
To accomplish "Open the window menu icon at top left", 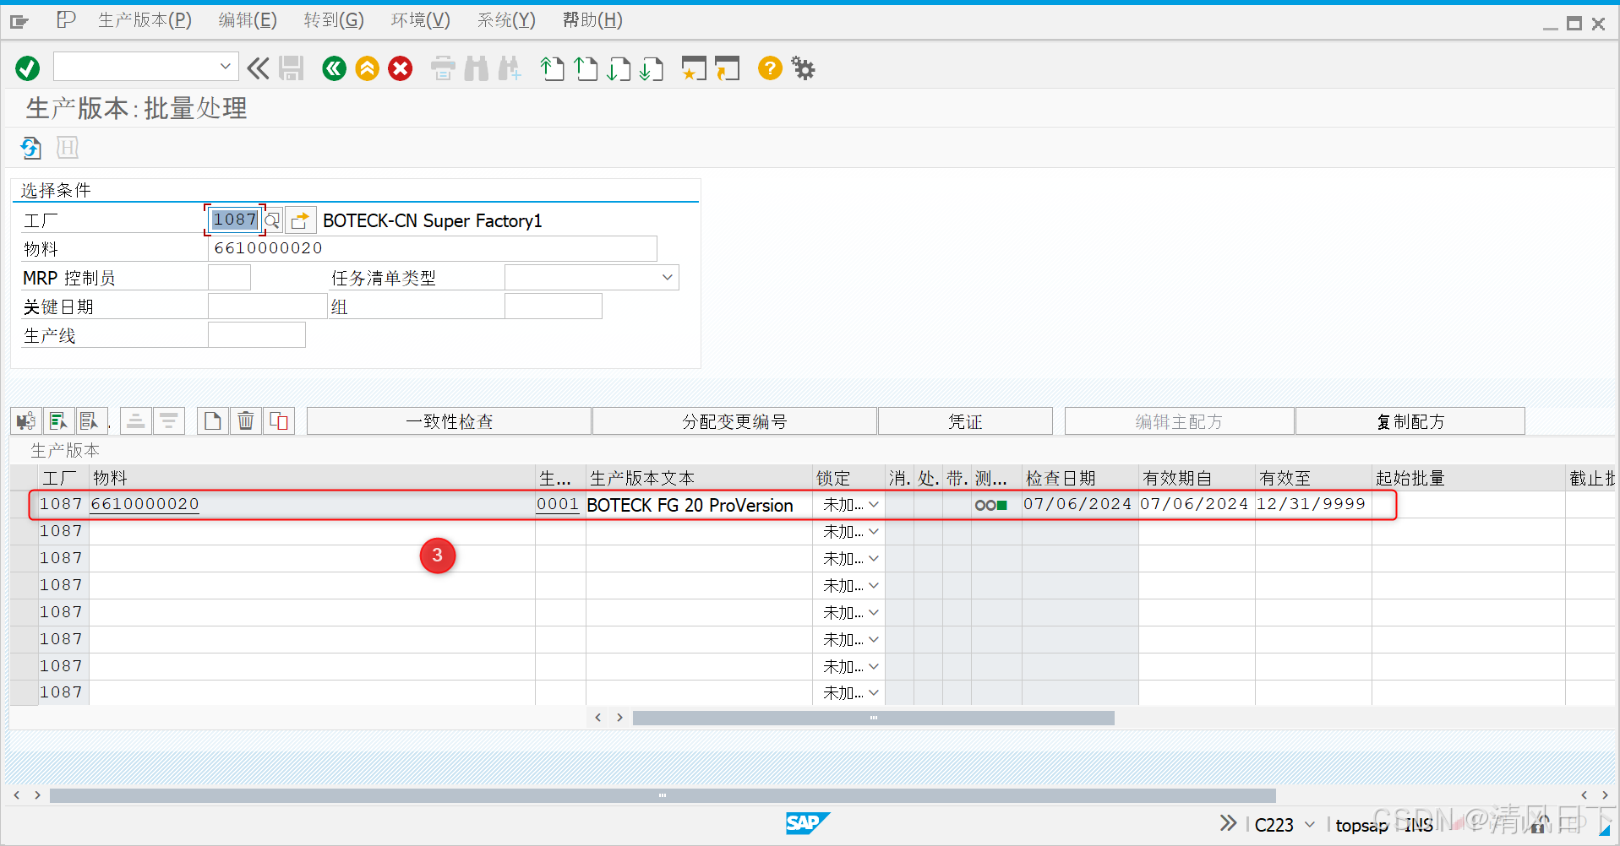I will [x=19, y=20].
